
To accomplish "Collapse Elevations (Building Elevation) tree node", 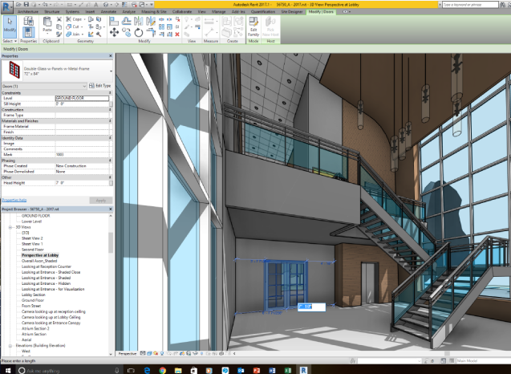I will 10,345.
